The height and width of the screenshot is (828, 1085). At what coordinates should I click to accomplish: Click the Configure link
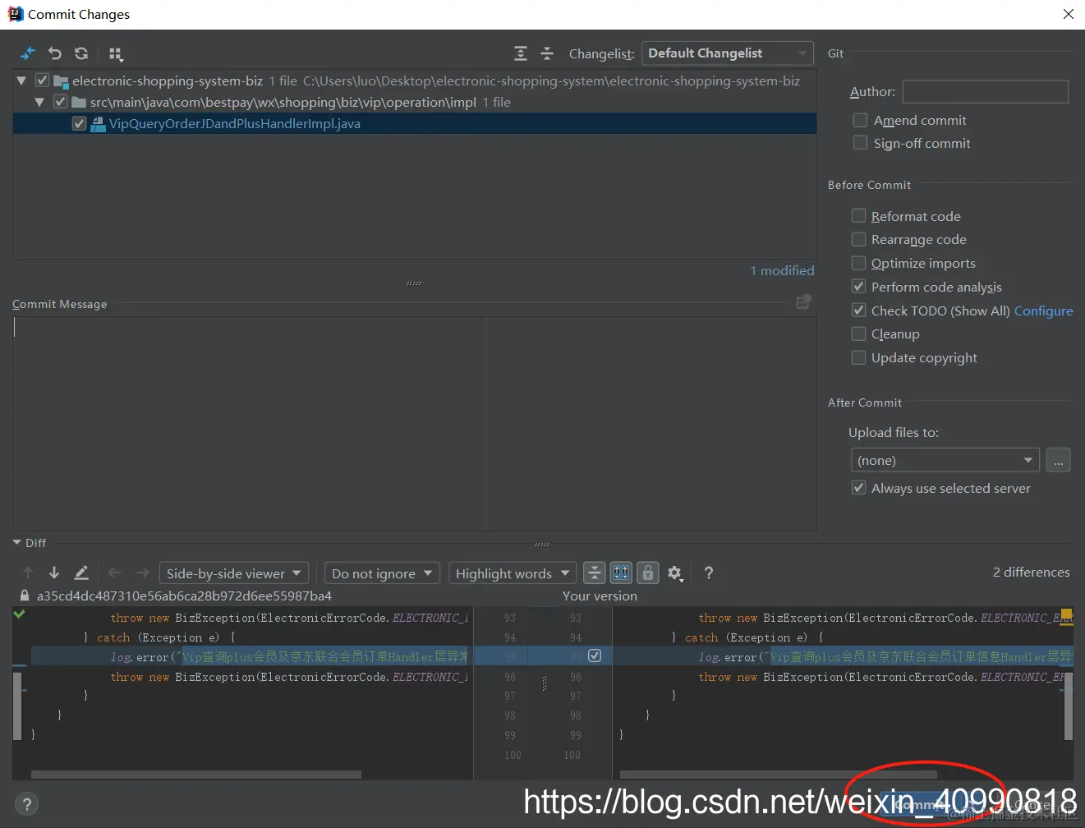coord(1043,310)
